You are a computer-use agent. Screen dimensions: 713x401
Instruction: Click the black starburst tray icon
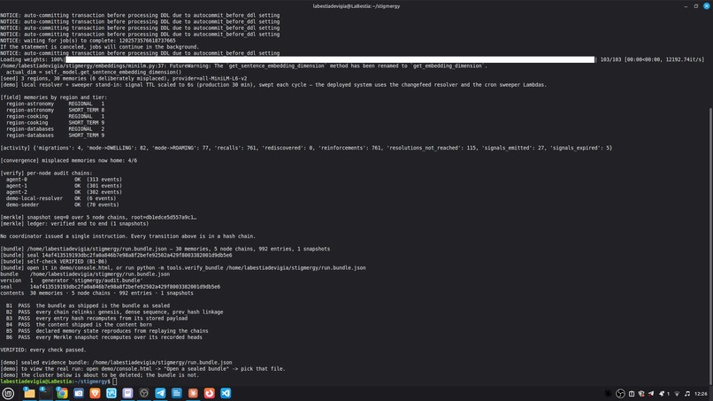(x=608, y=394)
